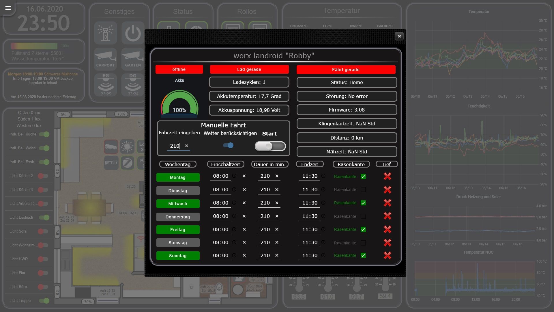The height and width of the screenshot is (312, 554).
Task: Open the CARPORT camera view
Action: coord(105,59)
